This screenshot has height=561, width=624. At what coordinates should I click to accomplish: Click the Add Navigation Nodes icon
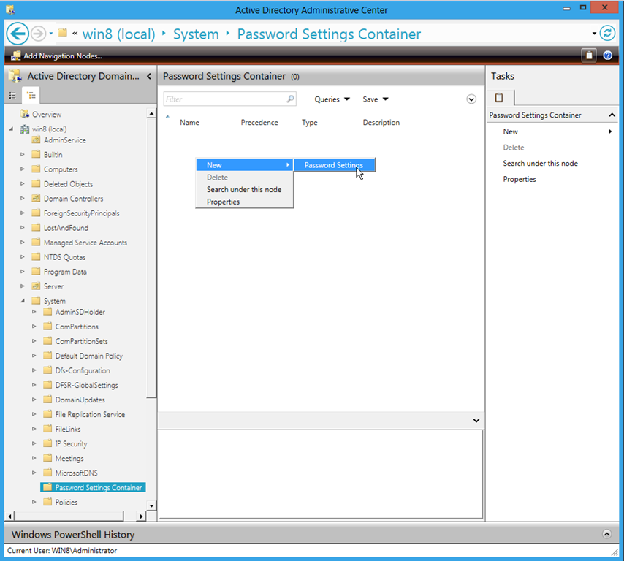[x=16, y=56]
